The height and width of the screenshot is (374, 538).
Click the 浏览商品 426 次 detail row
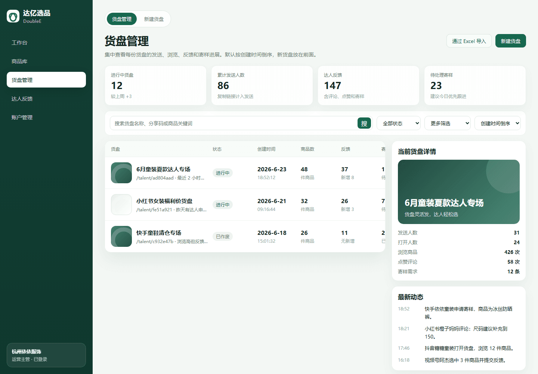(x=459, y=252)
